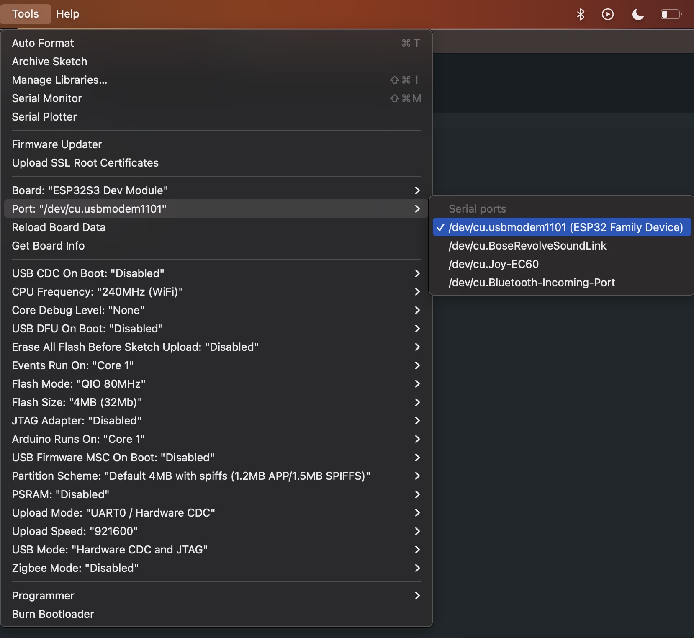The image size is (694, 638).
Task: Open PSRAM Disabled option
Action: point(216,494)
